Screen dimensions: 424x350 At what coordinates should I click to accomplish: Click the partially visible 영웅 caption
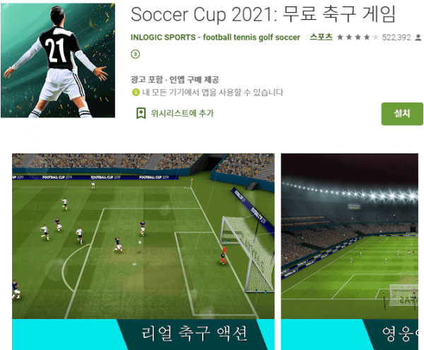pyautogui.click(x=400, y=334)
